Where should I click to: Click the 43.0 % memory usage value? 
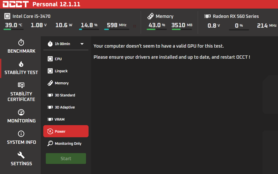157,25
